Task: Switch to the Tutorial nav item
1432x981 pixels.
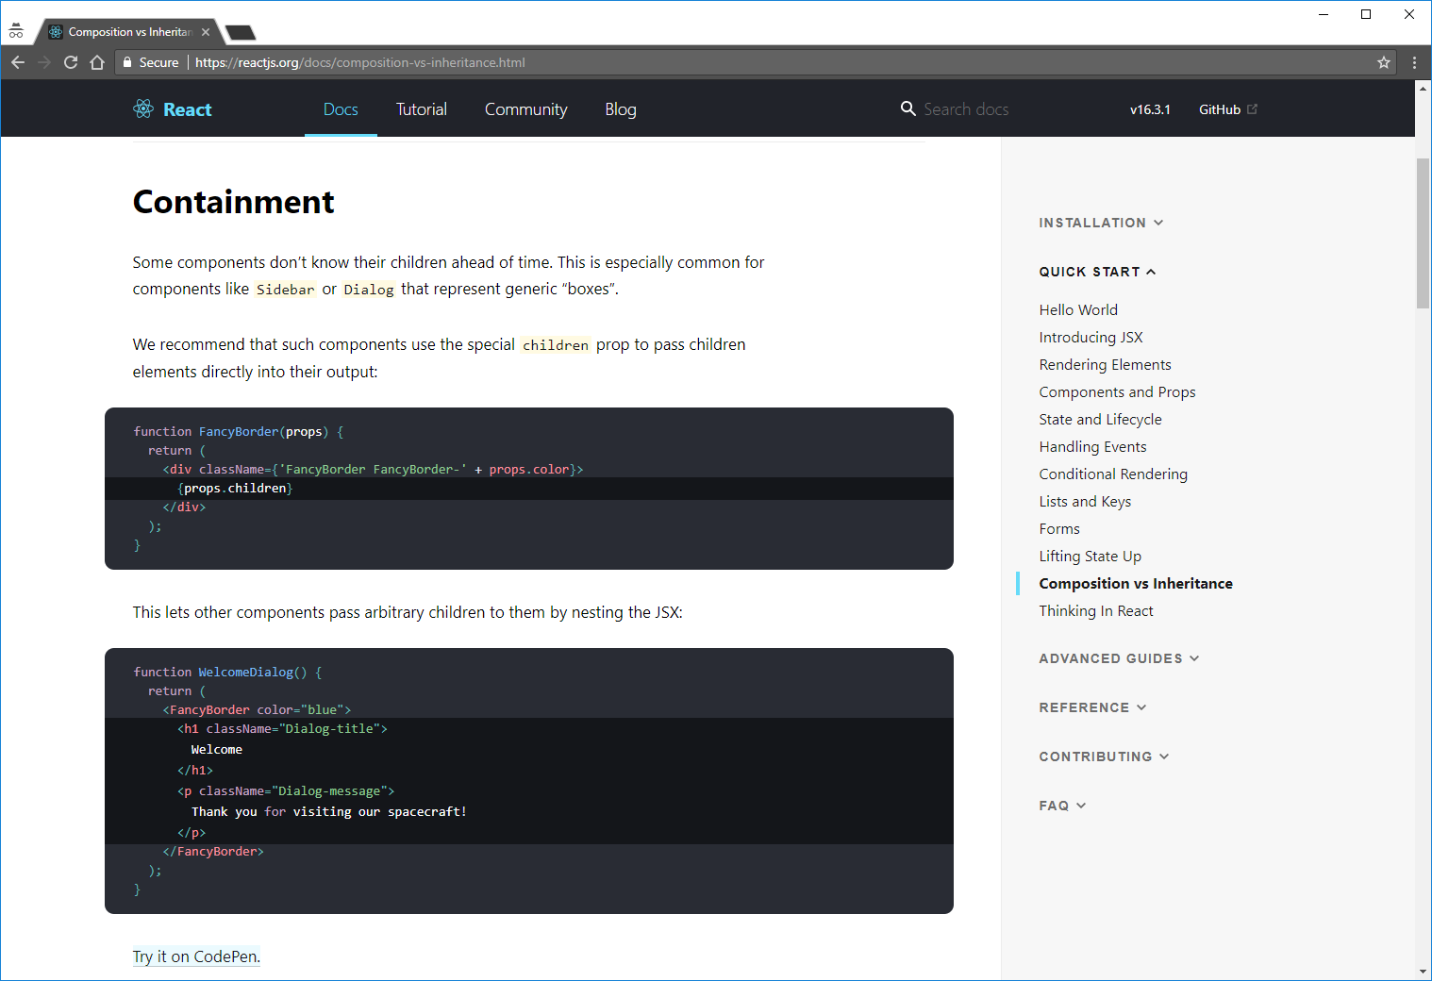Action: click(421, 108)
